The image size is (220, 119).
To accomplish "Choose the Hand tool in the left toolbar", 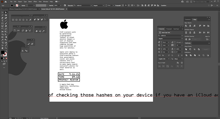I will coord(2,48).
